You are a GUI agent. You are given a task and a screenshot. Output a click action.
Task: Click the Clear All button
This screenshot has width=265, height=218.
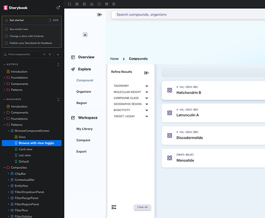(x=143, y=207)
